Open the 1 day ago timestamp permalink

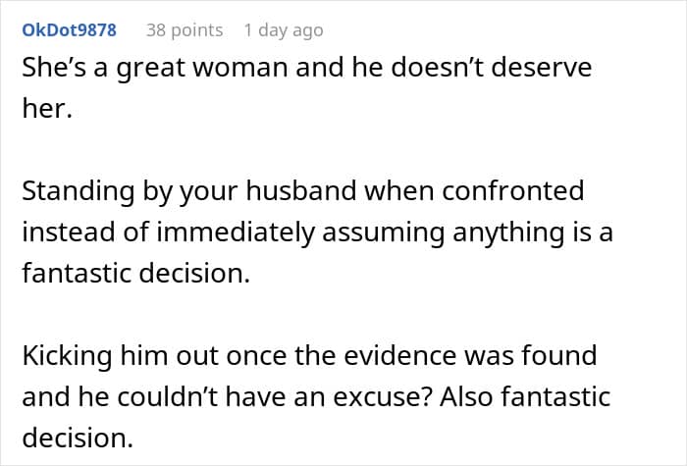click(x=284, y=30)
